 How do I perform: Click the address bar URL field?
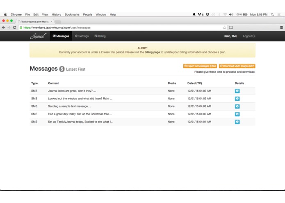click(122, 28)
